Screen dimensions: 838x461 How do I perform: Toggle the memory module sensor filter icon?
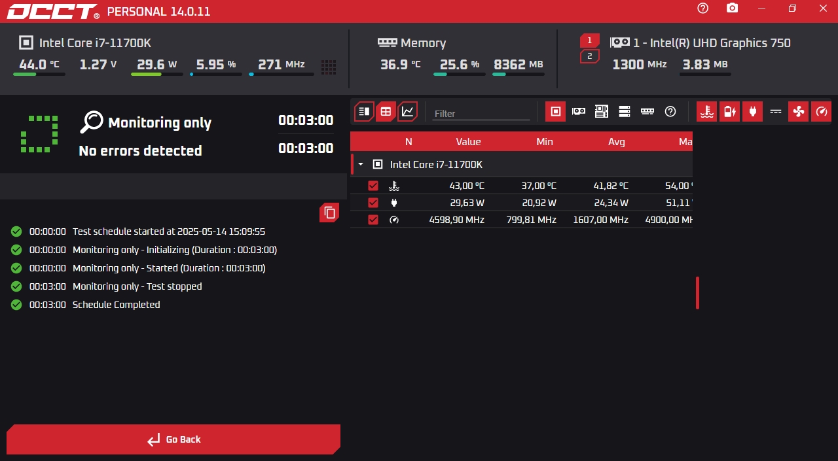tap(647, 112)
